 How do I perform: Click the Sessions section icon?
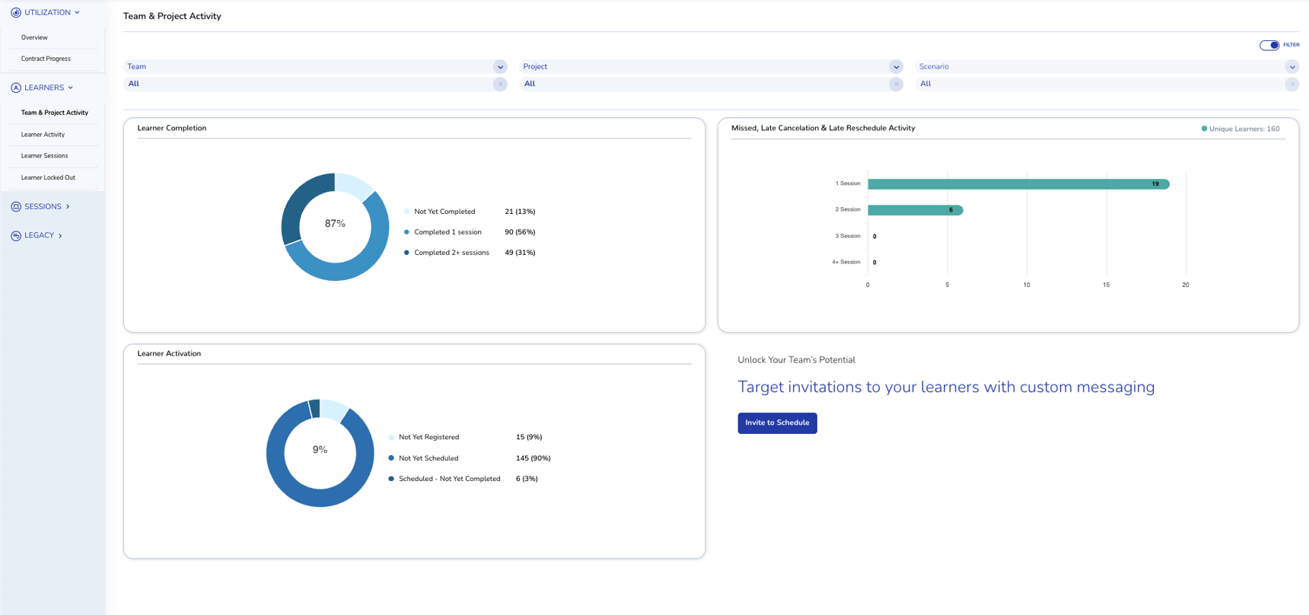tap(16, 207)
